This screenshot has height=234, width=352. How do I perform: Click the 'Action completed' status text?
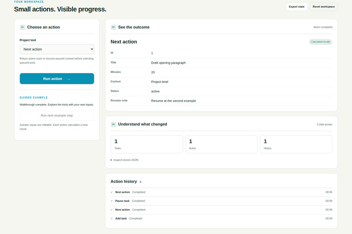pyautogui.click(x=323, y=27)
